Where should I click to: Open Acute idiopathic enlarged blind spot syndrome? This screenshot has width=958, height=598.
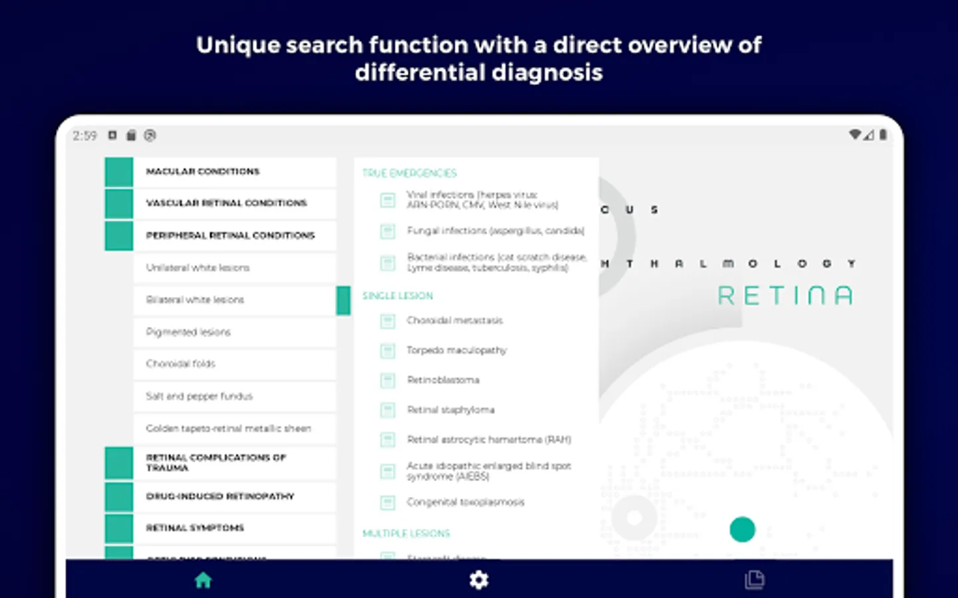point(489,471)
